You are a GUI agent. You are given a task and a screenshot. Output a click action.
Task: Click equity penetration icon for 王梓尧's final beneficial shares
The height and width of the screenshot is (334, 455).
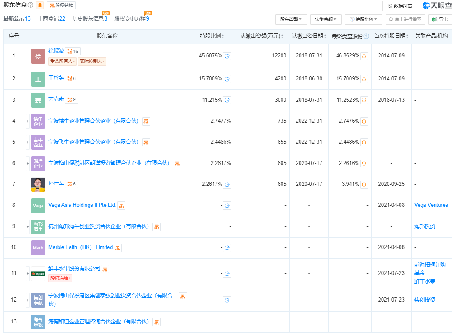[x=364, y=79]
